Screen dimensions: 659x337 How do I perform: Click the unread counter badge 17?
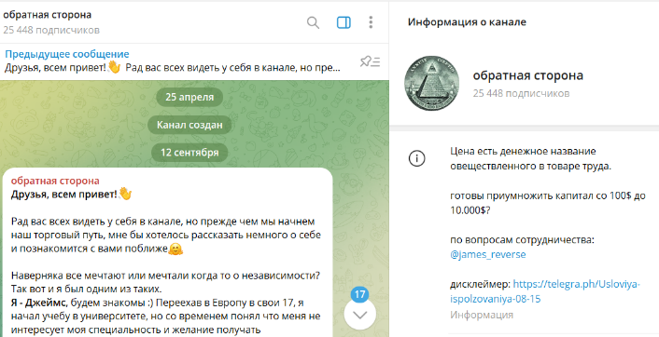(359, 294)
